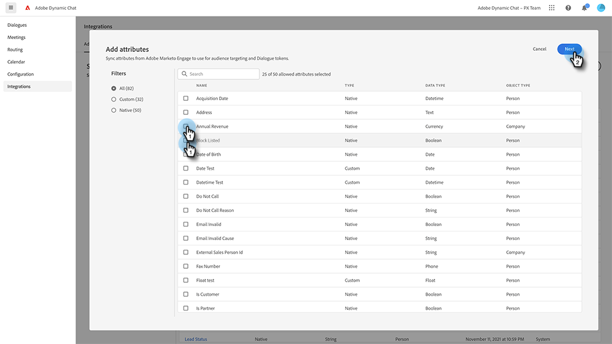The width and height of the screenshot is (612, 344).
Task: Click 'Currency' data type for Annual Revenue
Action: tap(434, 126)
